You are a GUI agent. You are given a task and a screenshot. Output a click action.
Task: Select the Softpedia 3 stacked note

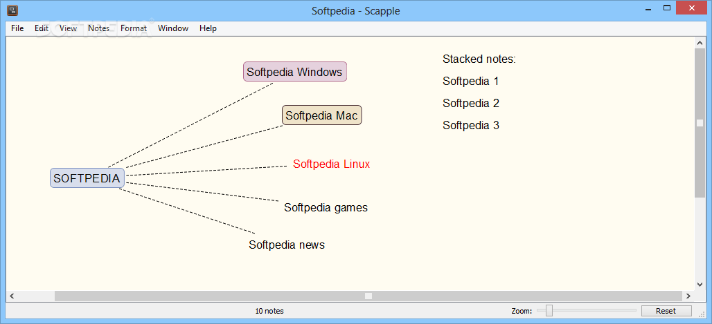pyautogui.click(x=471, y=125)
